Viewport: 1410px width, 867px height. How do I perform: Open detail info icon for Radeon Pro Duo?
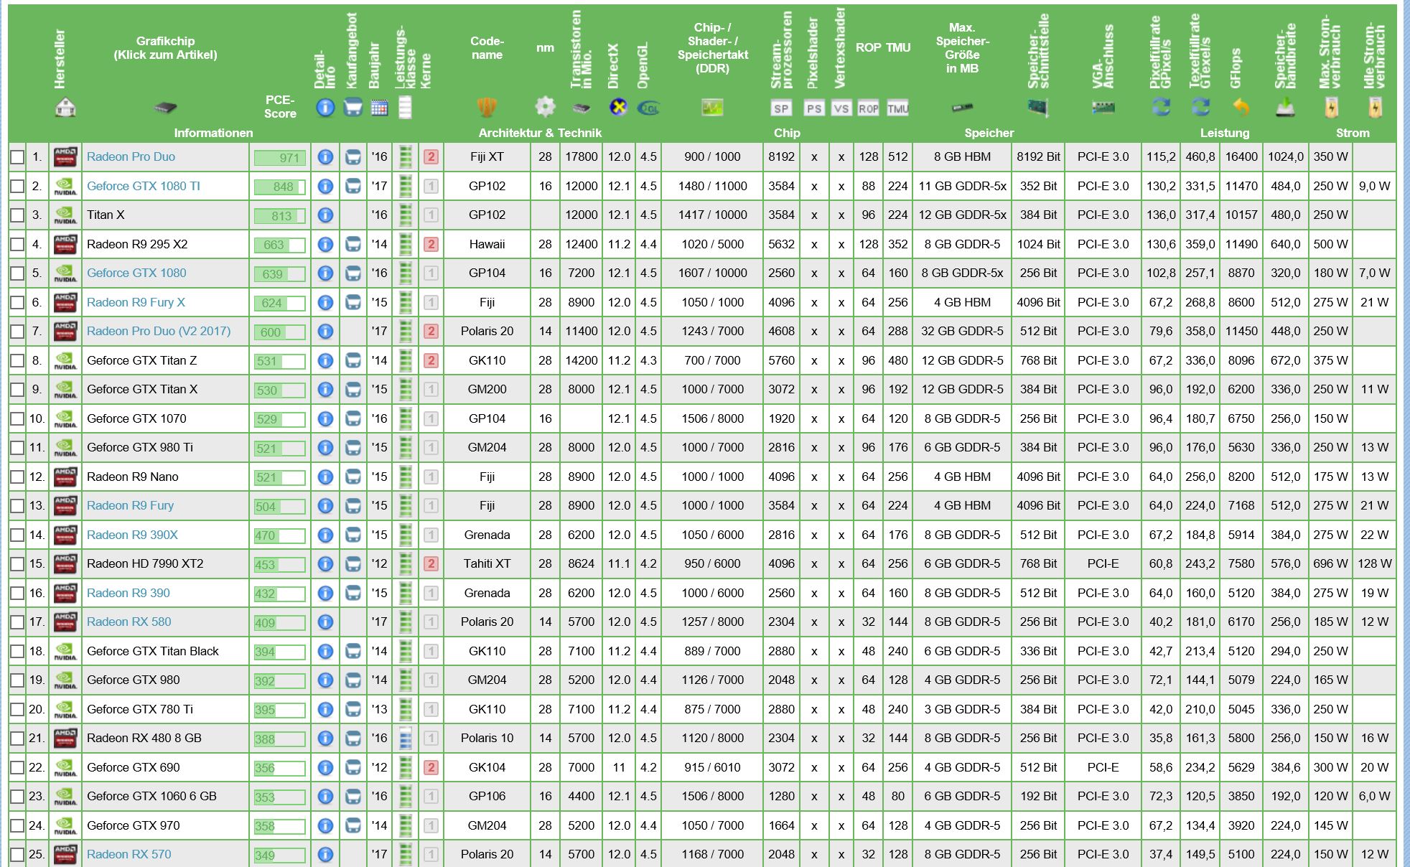(325, 157)
